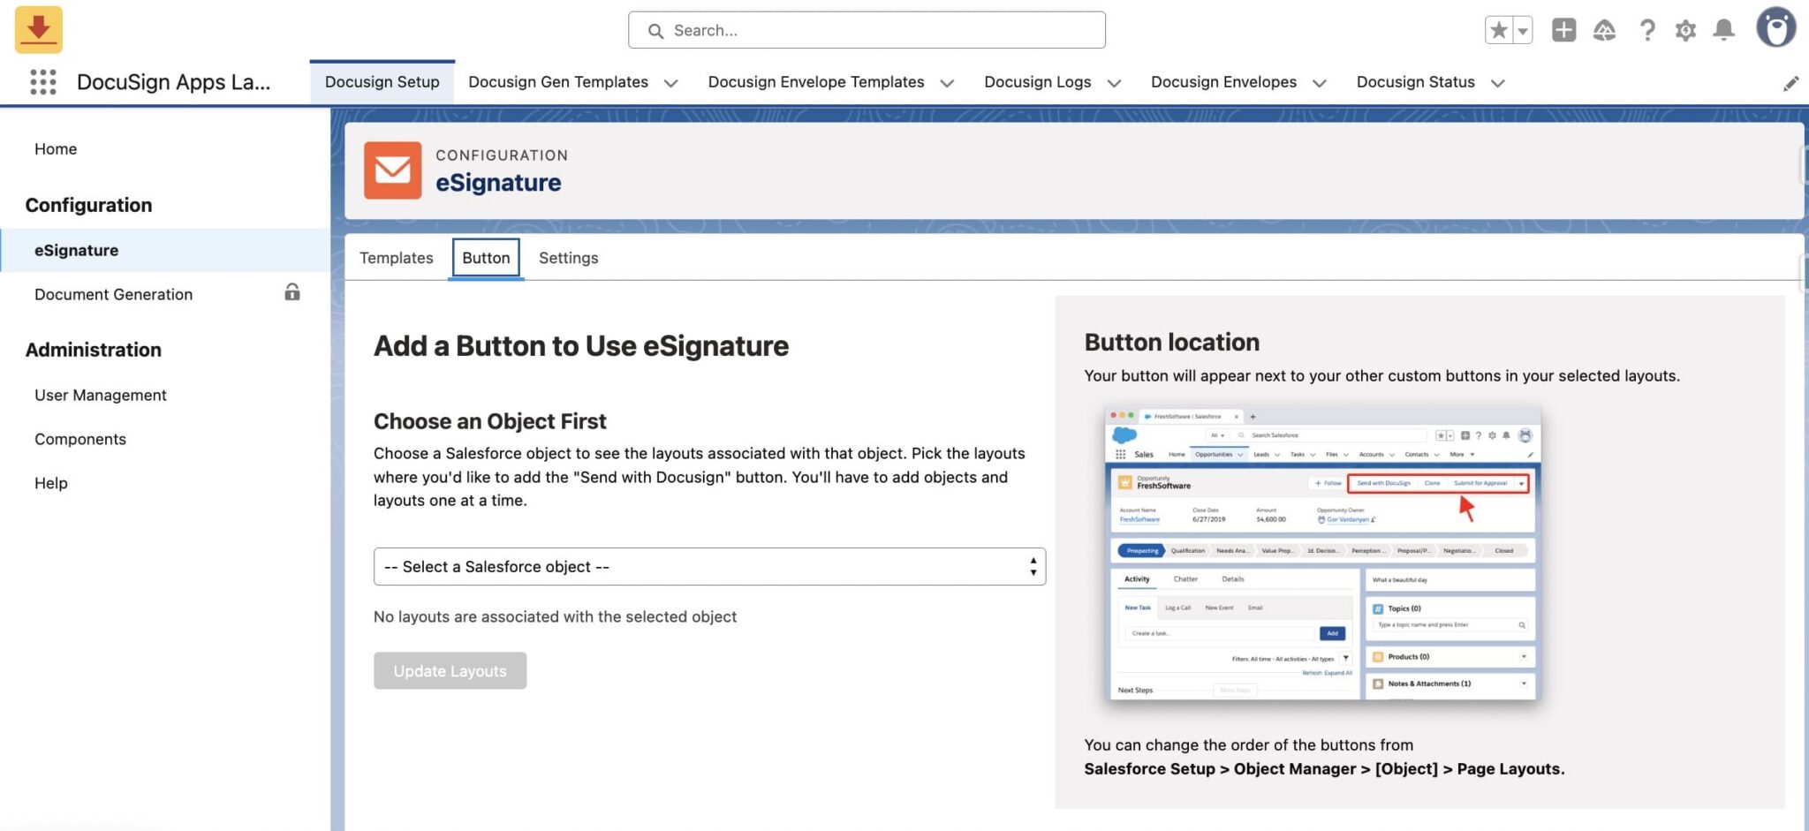
Task: Switch to the Settings tab
Action: point(568,258)
